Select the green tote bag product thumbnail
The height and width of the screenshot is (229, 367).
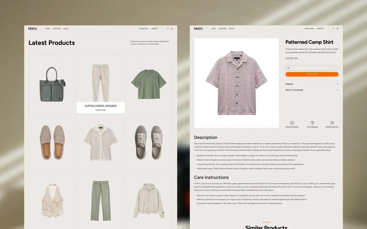(x=53, y=84)
